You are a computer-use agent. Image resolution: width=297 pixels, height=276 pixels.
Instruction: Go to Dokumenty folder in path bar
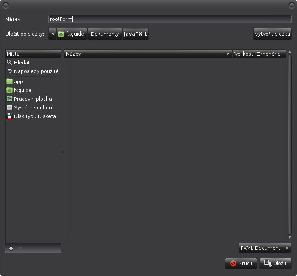tap(105, 34)
